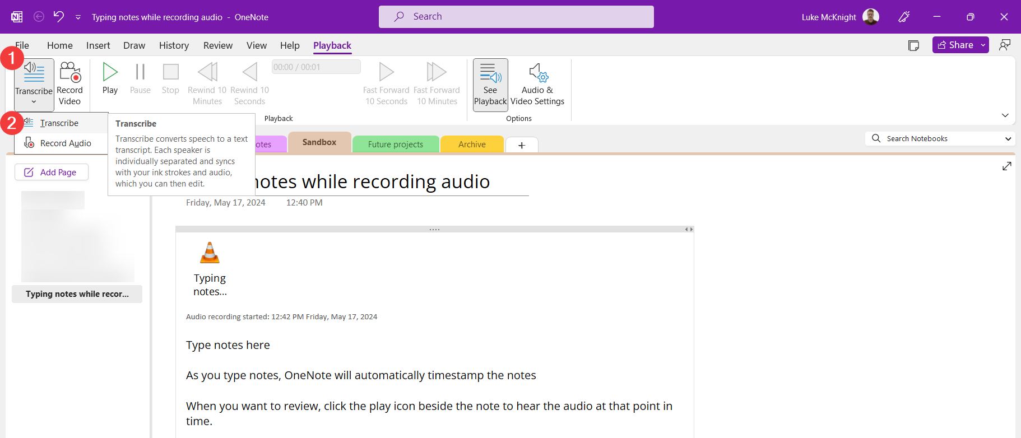1021x438 pixels.
Task: Rewind 10 Seconds button
Action: [250, 85]
